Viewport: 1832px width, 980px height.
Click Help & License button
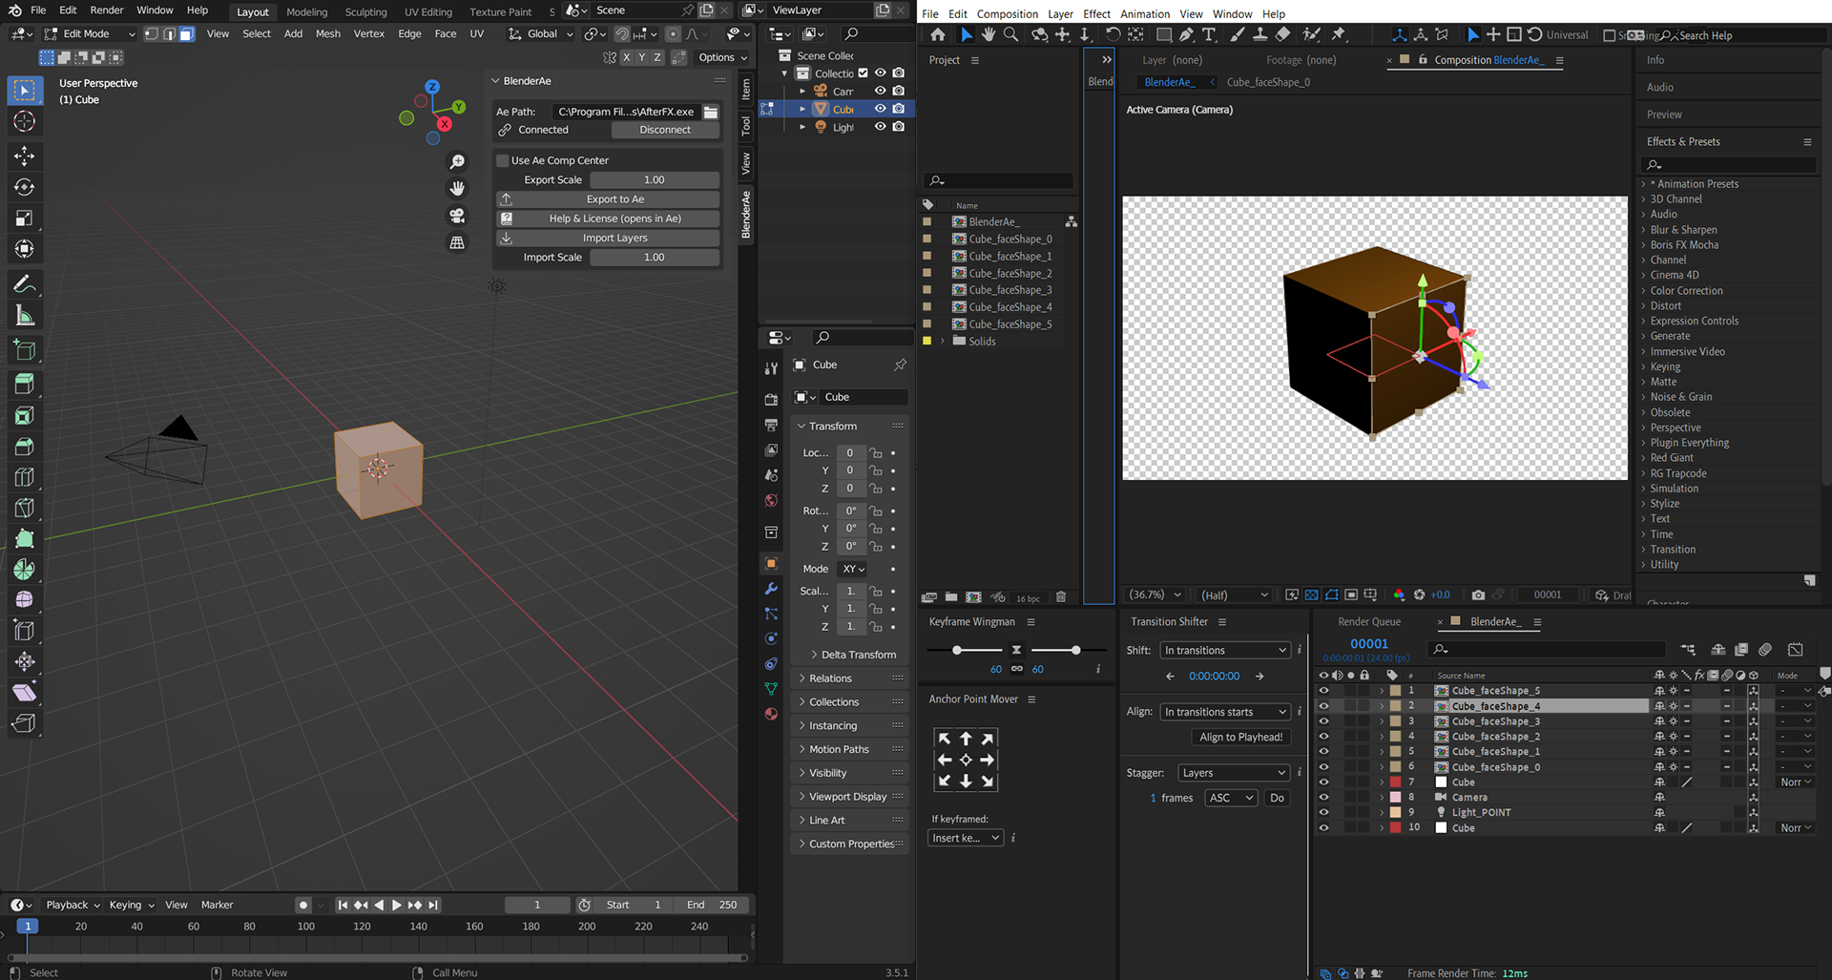tap(609, 219)
